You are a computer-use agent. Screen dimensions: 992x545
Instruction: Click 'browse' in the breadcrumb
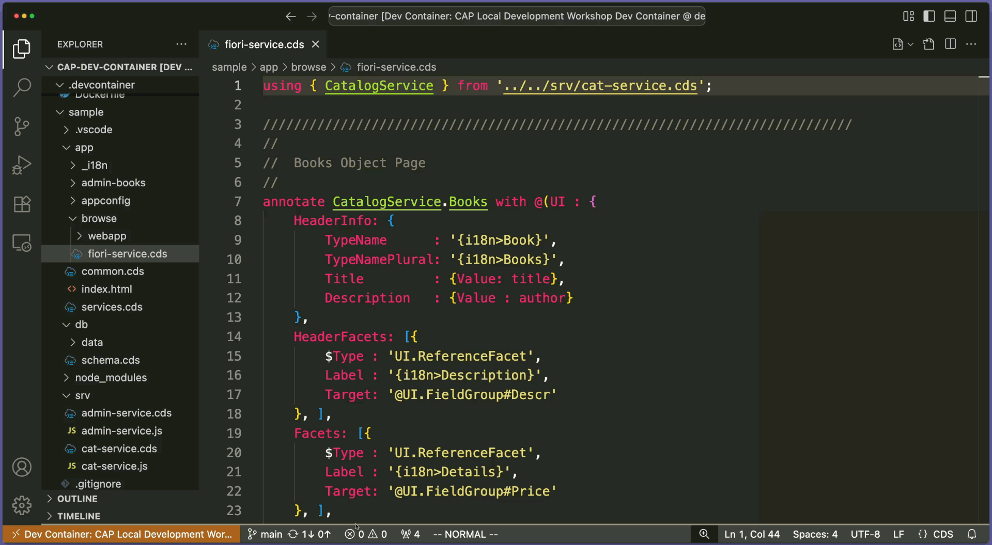[x=308, y=67]
